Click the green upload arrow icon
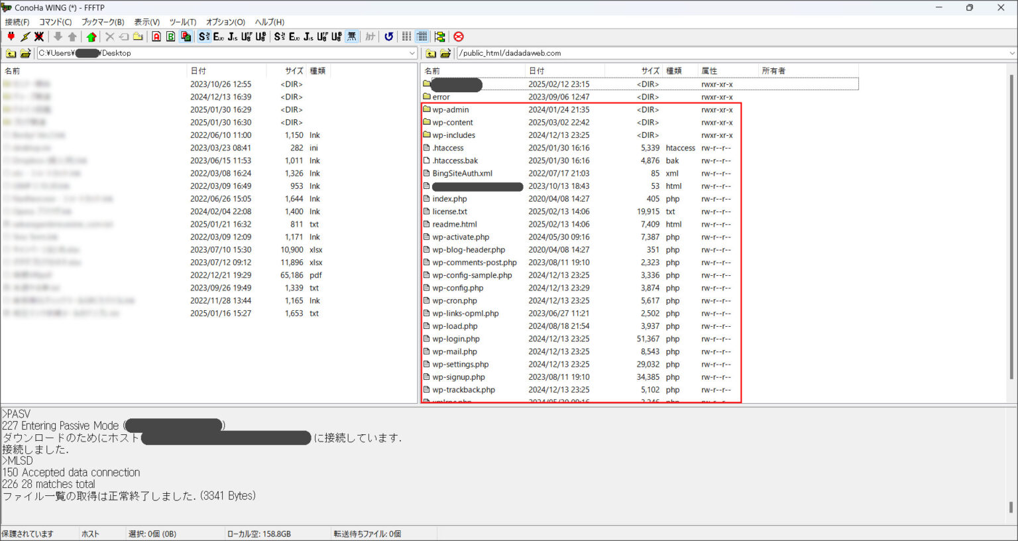Screen dimensions: 1018x541 point(91,36)
